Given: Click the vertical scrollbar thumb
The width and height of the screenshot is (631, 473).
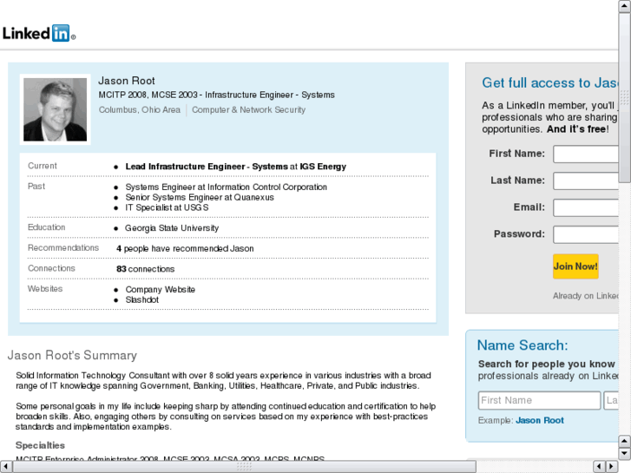Looking at the screenshot, I should pos(624,97).
